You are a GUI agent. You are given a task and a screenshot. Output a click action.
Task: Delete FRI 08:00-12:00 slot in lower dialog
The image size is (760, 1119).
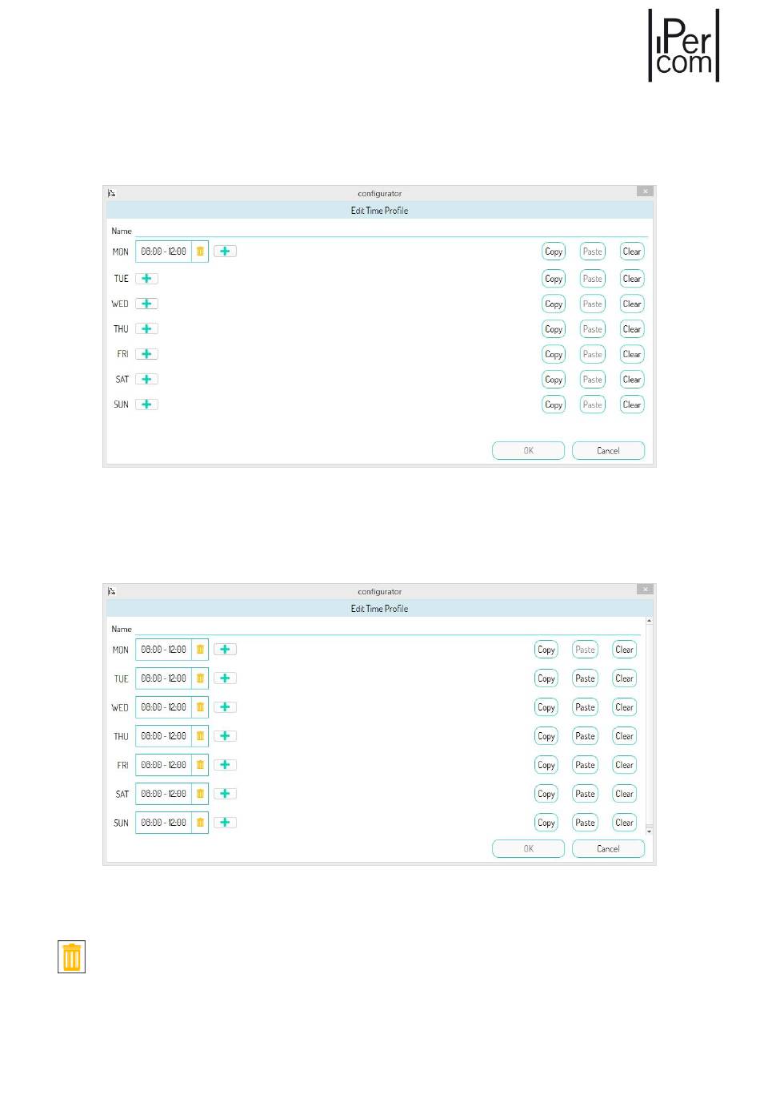[x=200, y=765]
